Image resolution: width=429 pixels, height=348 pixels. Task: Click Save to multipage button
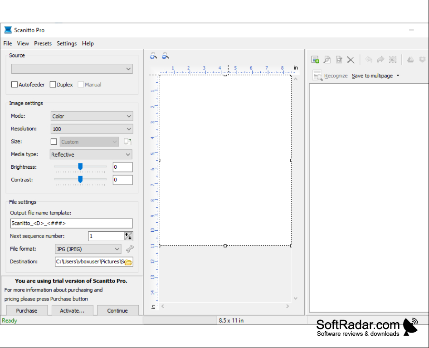(372, 76)
